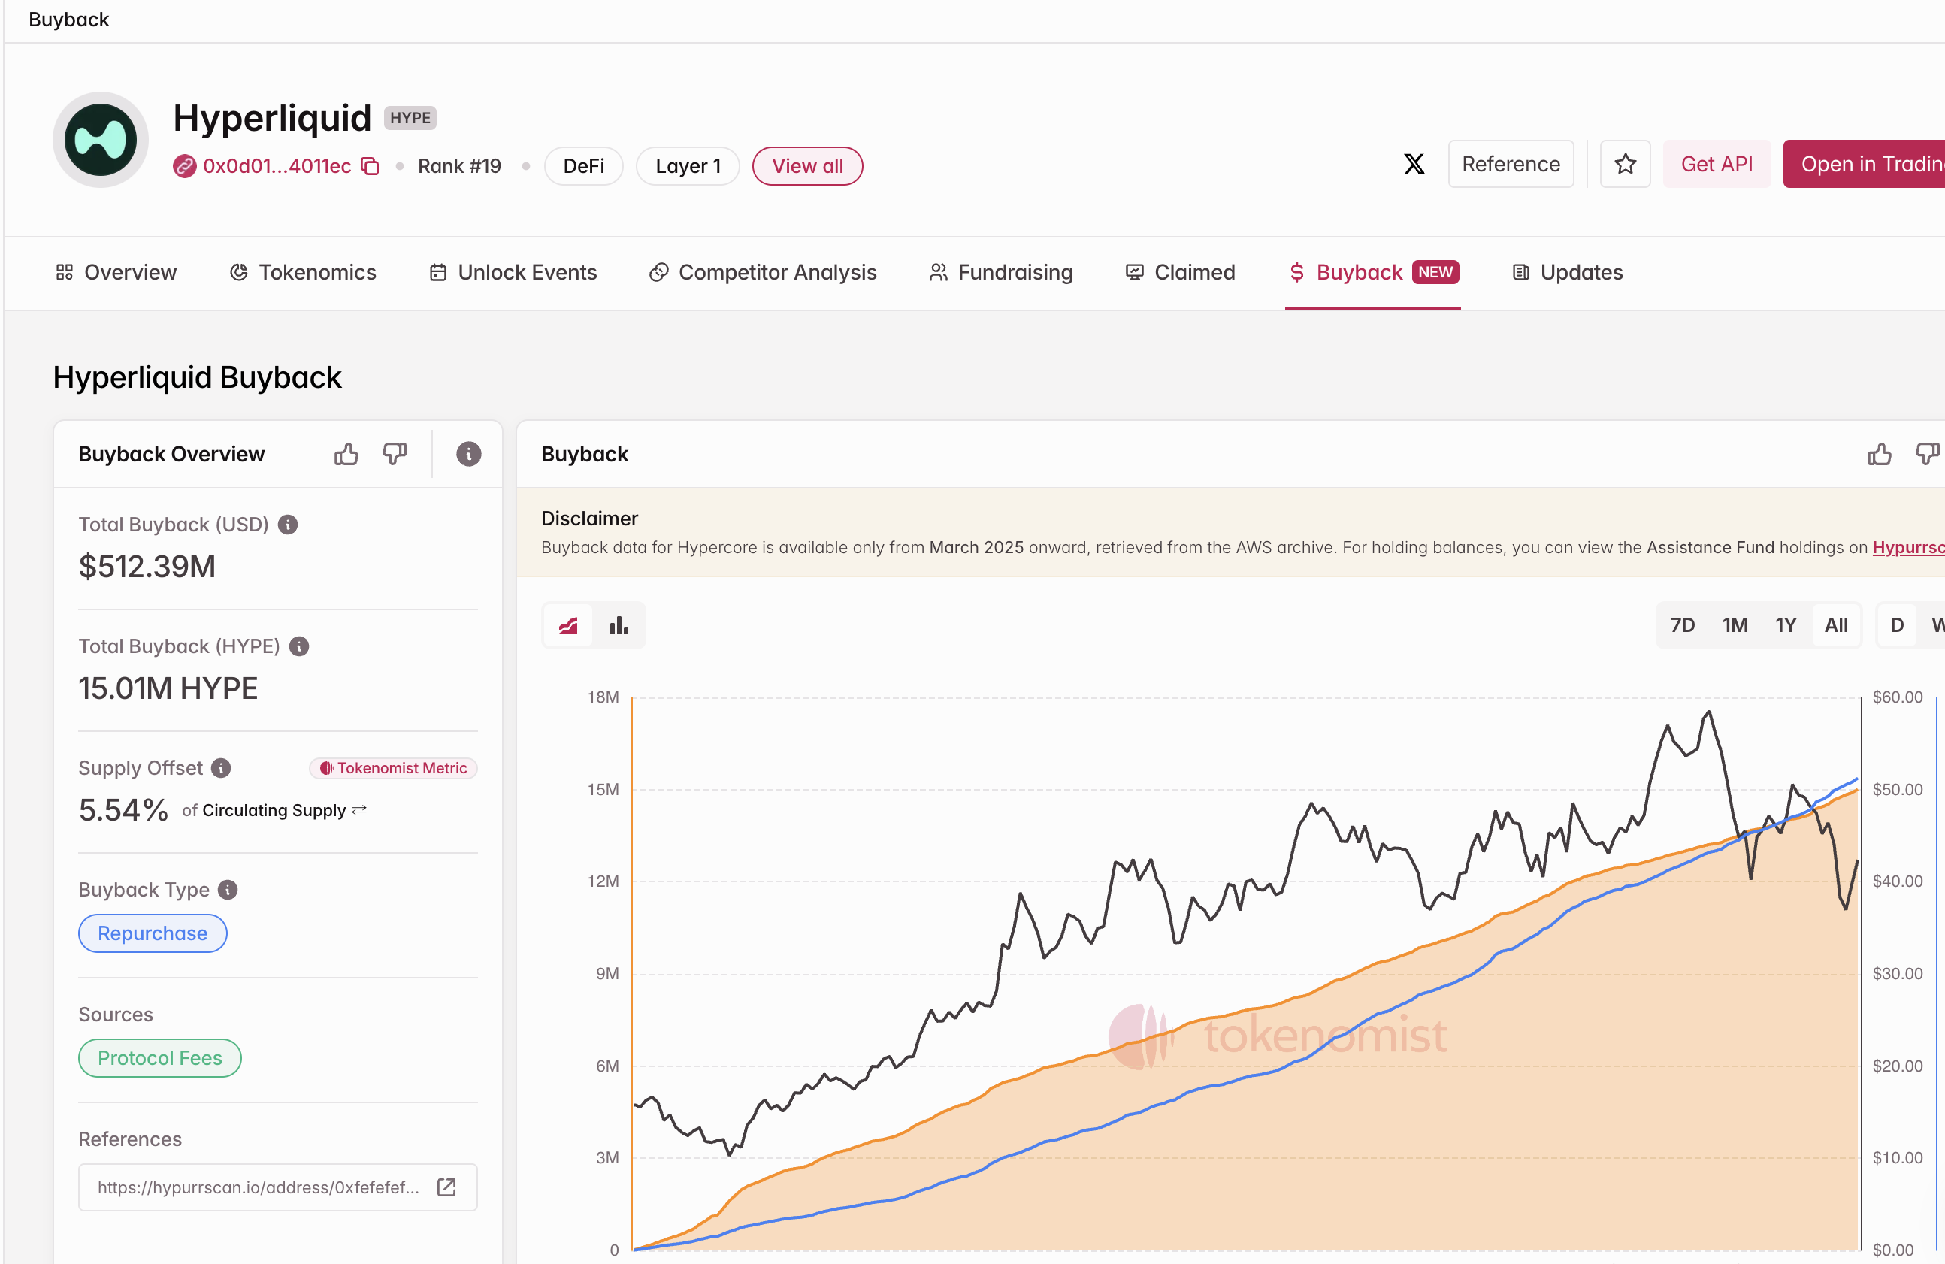This screenshot has width=1945, height=1264.
Task: Select the 7D time range
Action: [x=1683, y=624]
